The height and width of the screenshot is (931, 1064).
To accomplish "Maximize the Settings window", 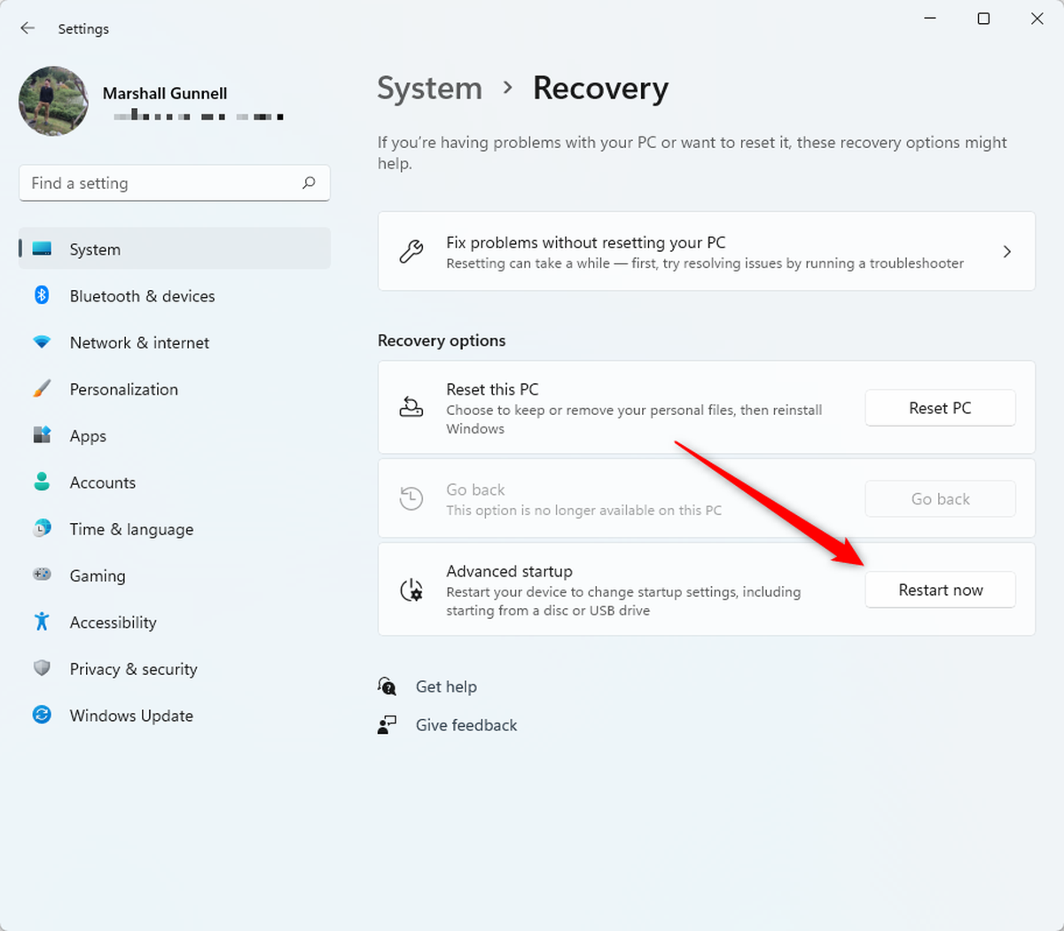I will (x=983, y=19).
